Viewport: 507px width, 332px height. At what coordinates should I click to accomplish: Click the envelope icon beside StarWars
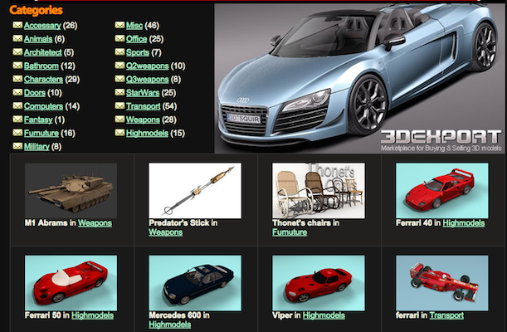tap(119, 92)
